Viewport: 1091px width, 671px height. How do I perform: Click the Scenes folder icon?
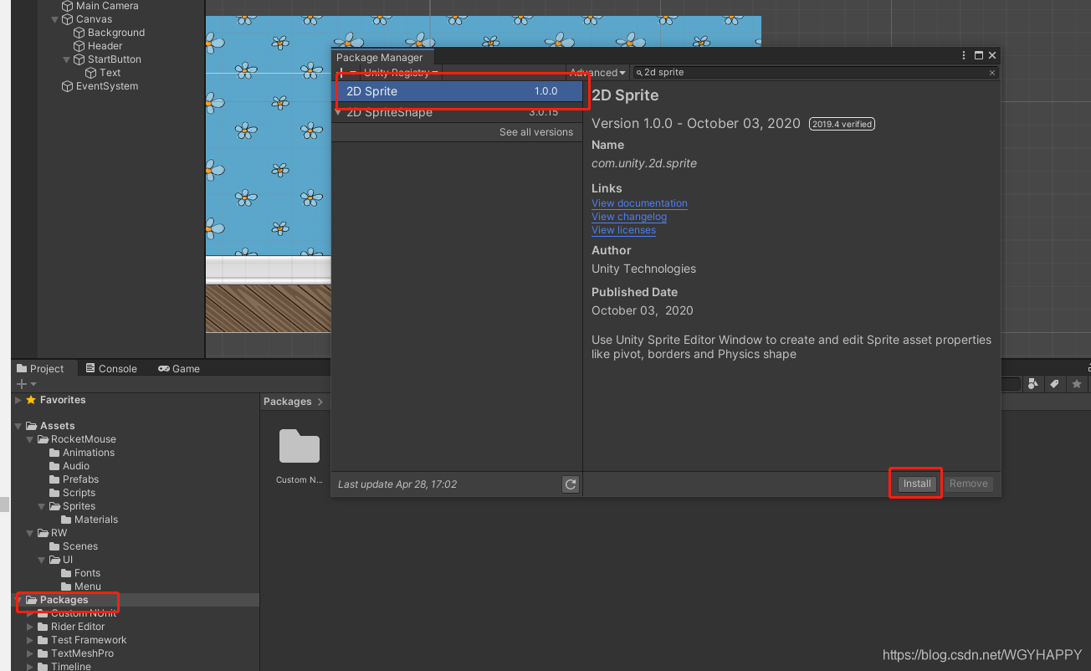[x=55, y=546]
